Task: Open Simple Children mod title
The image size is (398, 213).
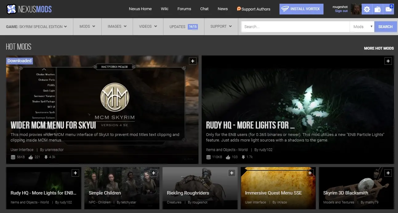Action: pyautogui.click(x=105, y=193)
